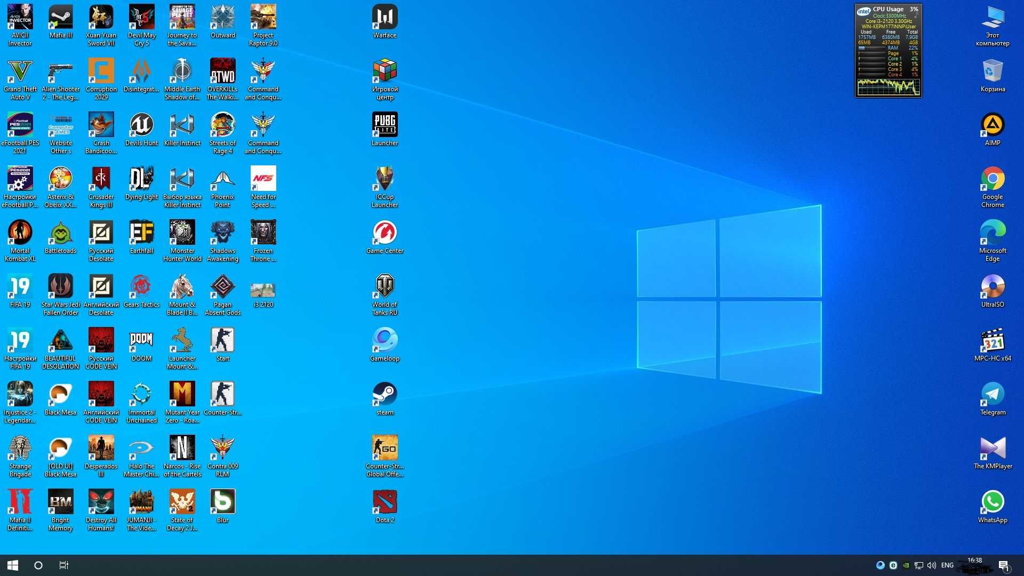Open the AIMP player icon
The width and height of the screenshot is (1024, 576).
(993, 129)
